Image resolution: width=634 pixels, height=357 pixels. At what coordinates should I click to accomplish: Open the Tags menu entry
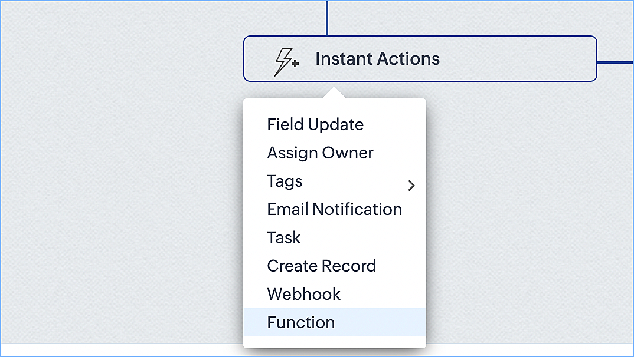tap(285, 181)
